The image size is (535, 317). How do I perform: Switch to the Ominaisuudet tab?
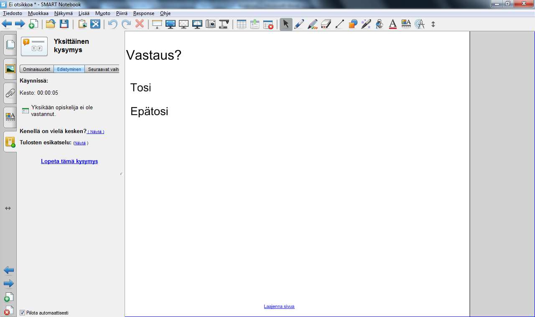pyautogui.click(x=36, y=69)
